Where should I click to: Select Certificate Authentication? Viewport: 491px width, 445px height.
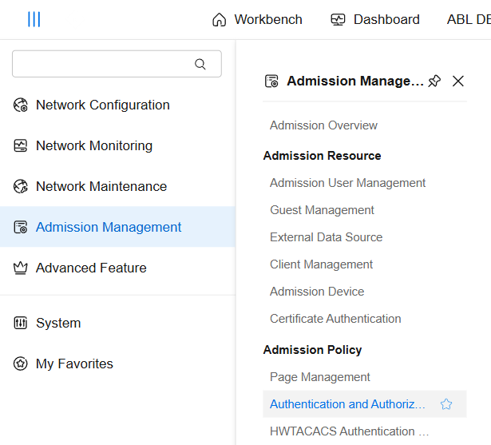[335, 319]
